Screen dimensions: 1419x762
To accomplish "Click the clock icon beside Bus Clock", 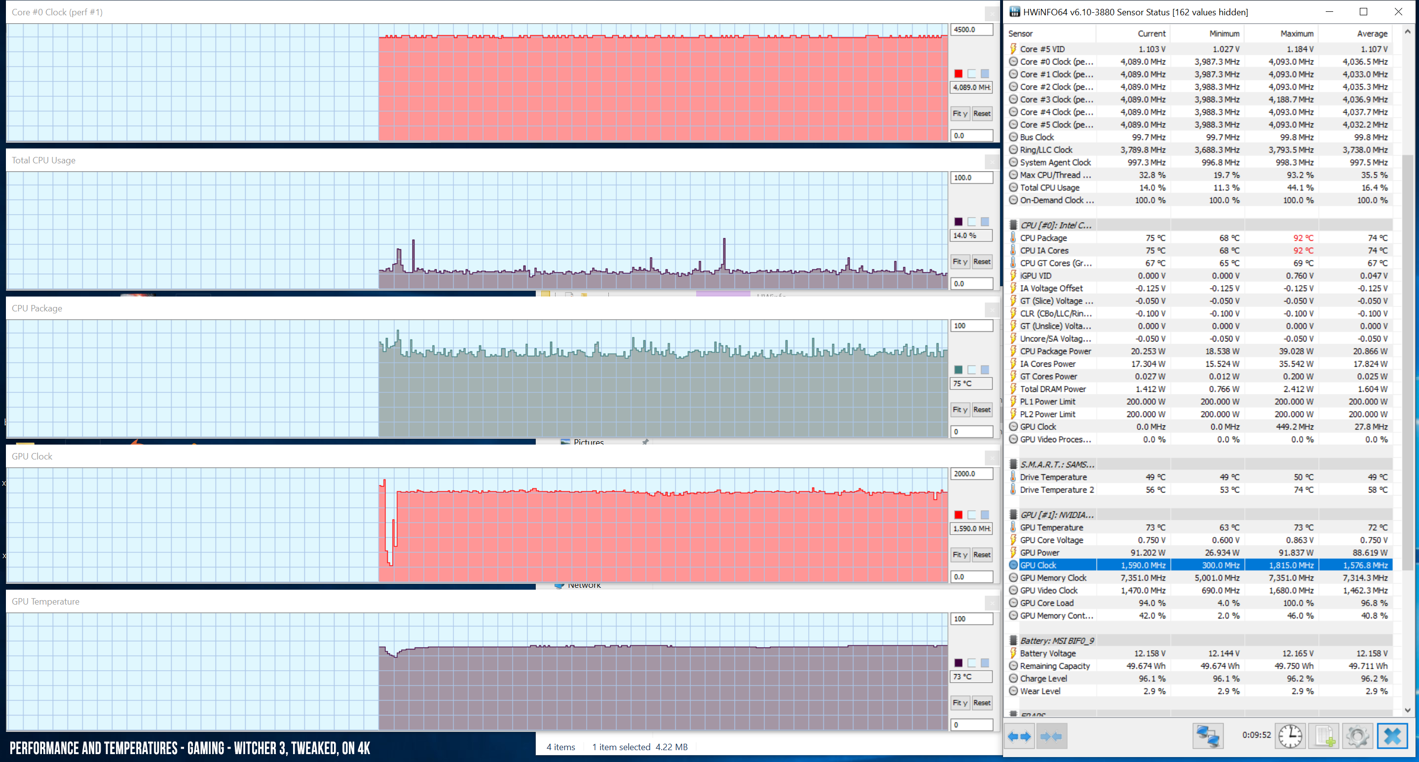I will [x=1013, y=137].
